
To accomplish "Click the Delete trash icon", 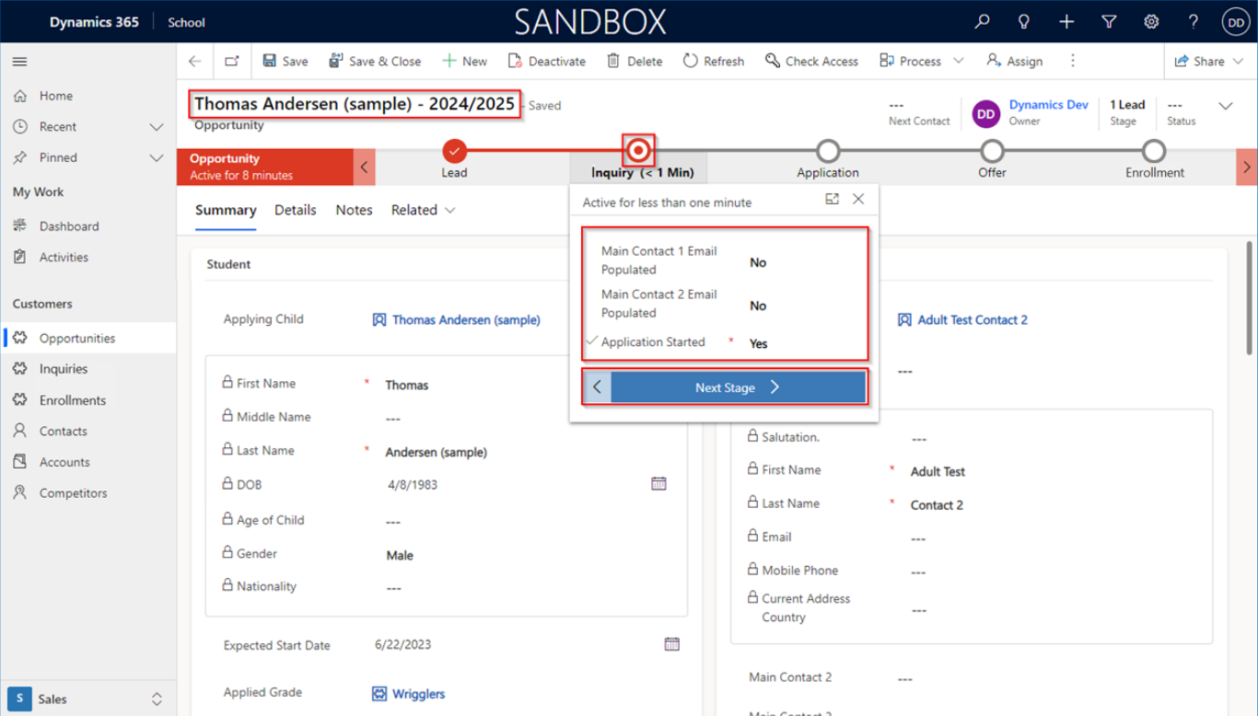I will click(x=613, y=61).
